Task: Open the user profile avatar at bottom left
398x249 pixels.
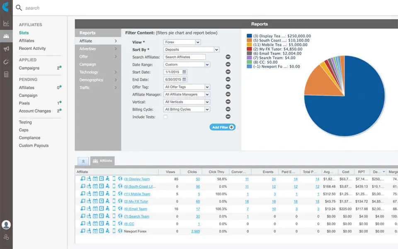Action: (x=6, y=224)
